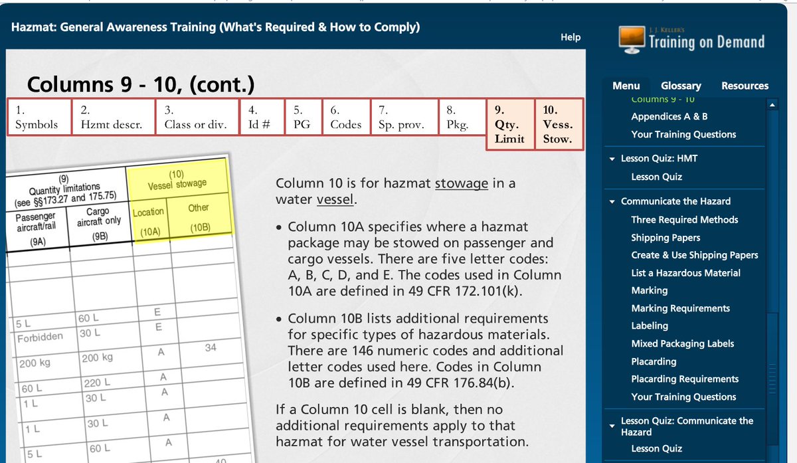Open the Placarding lesson
This screenshot has height=463, width=797.
(x=654, y=361)
